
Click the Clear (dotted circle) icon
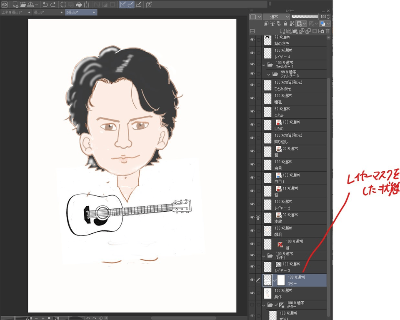click(63, 4)
